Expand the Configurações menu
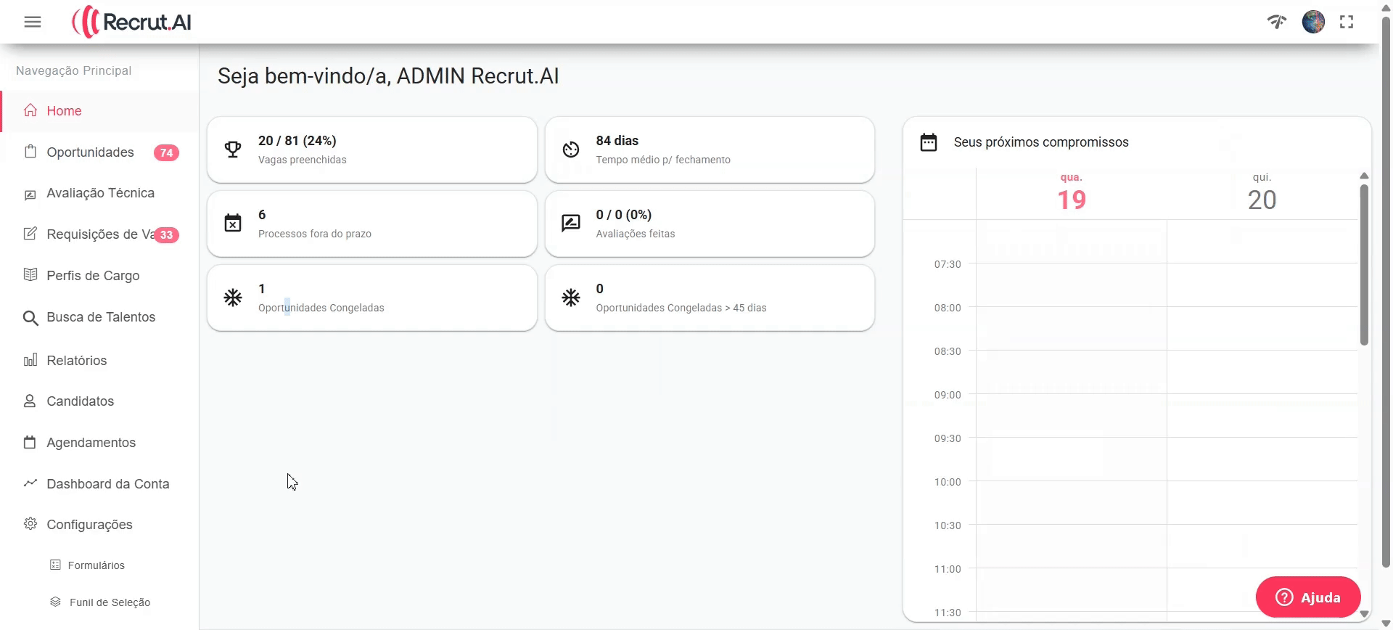The width and height of the screenshot is (1393, 630). [89, 525]
